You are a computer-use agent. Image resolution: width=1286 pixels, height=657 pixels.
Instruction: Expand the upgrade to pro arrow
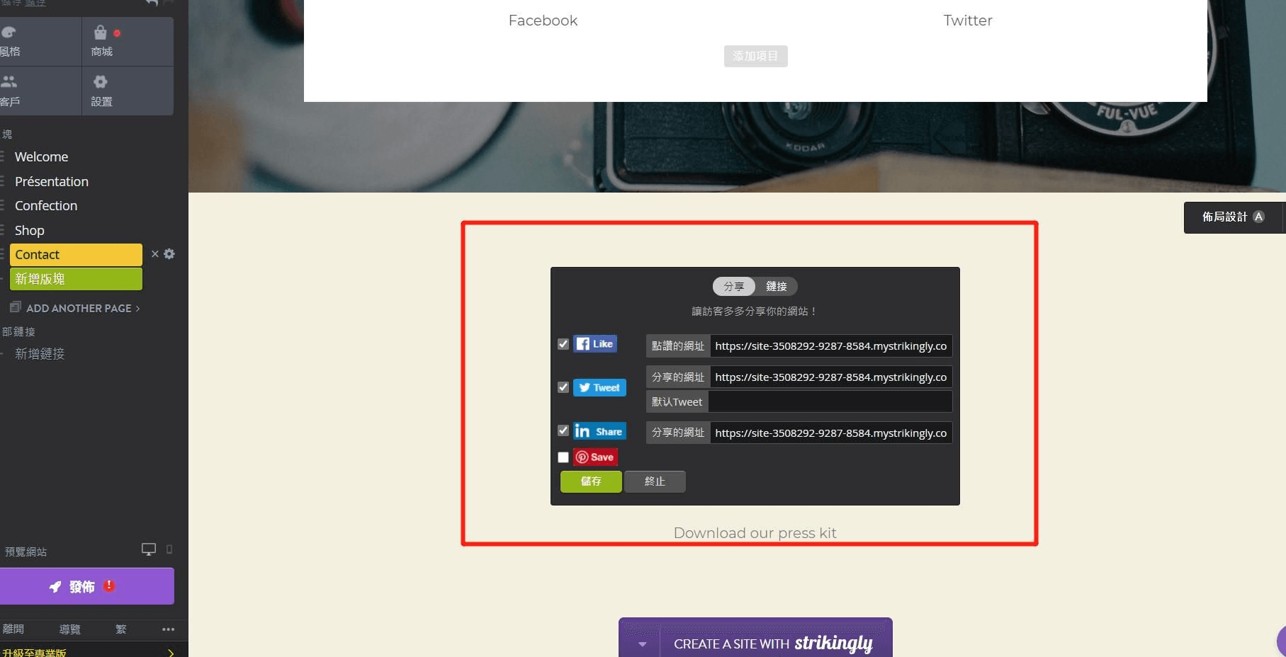[171, 652]
